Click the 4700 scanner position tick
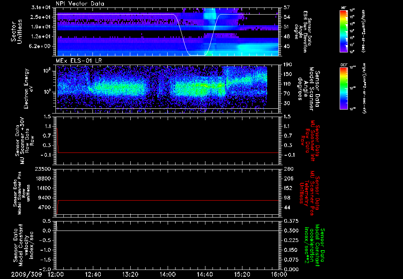This screenshot has height=279, width=403. [44, 207]
